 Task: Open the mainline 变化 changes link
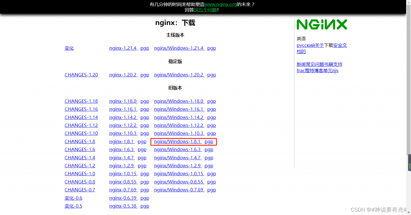click(x=69, y=48)
